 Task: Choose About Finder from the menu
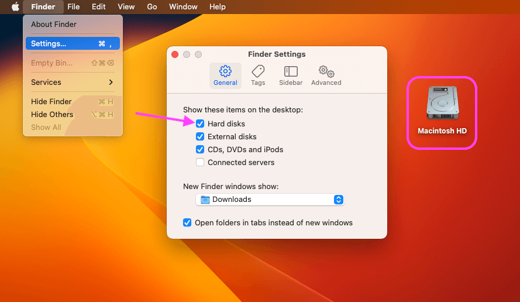(73, 24)
